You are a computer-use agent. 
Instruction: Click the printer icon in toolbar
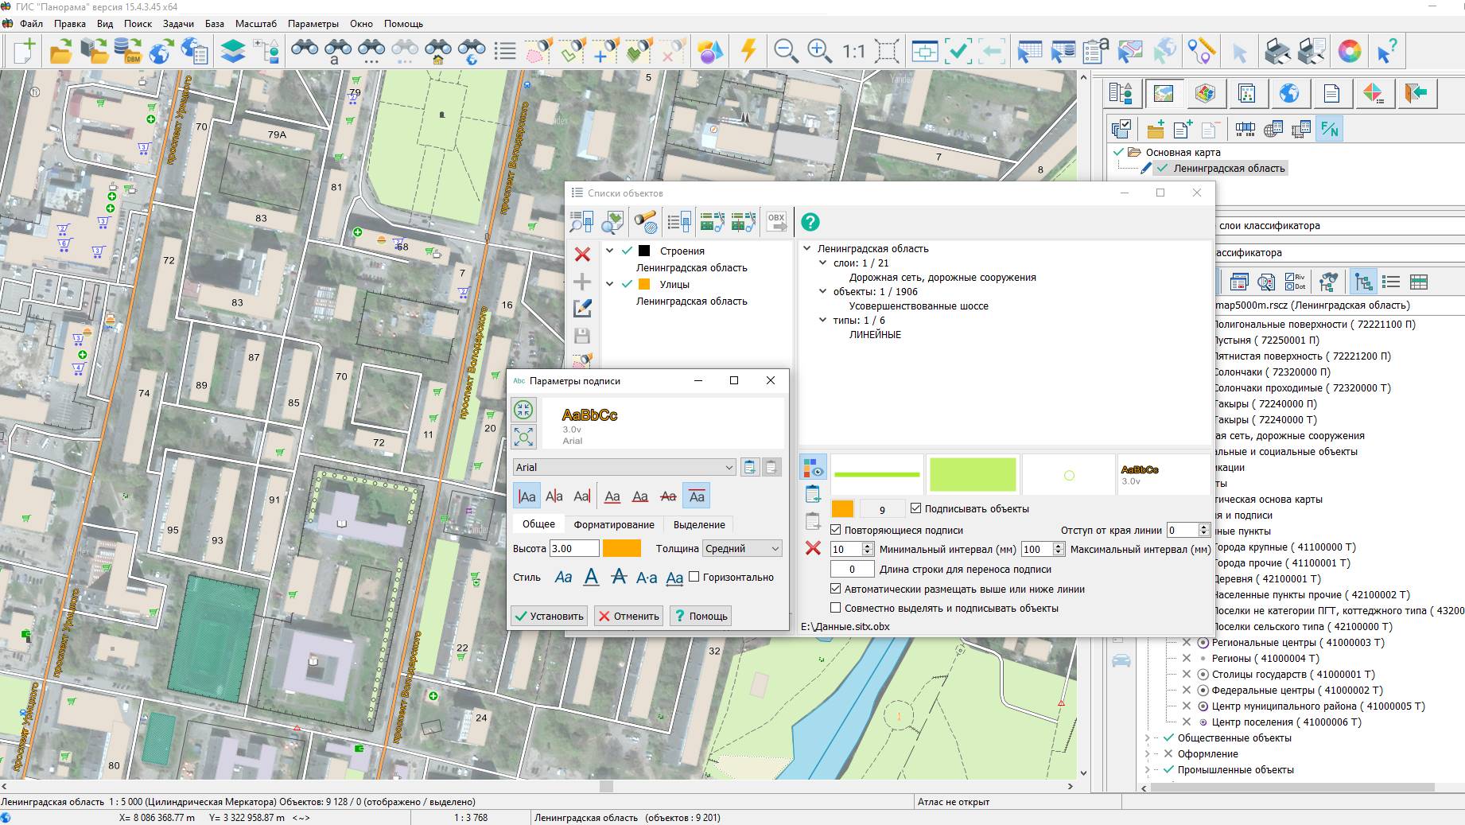1277,51
